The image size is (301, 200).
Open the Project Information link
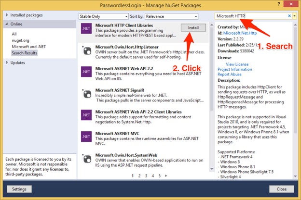(235, 69)
